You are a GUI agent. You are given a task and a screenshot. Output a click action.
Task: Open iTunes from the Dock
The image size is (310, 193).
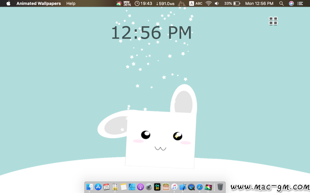click(x=174, y=187)
